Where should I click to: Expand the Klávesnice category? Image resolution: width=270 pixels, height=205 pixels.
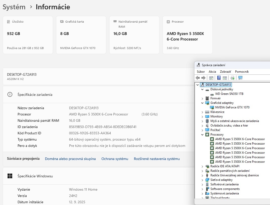pyautogui.click(x=202, y=112)
